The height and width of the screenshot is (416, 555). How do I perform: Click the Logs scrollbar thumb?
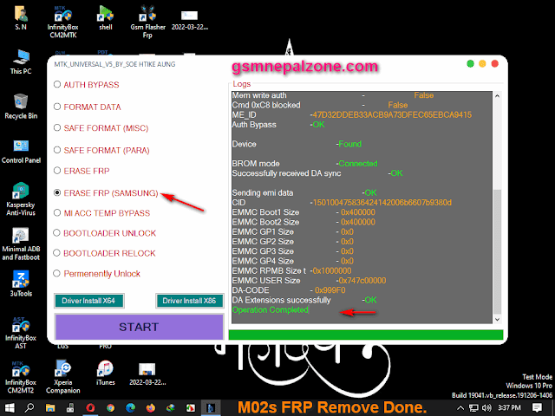[497, 251]
